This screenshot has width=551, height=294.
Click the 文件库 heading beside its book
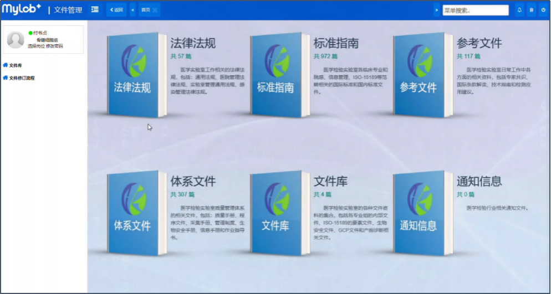330,182
